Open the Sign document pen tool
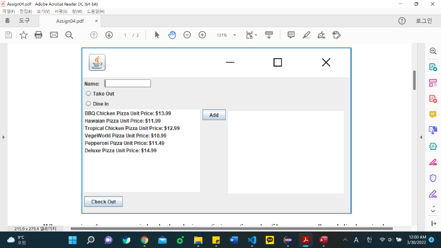The height and width of the screenshot is (248, 441). click(x=321, y=35)
